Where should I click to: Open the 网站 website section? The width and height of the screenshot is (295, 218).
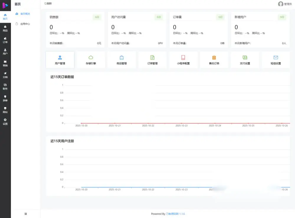(x=5, y=110)
